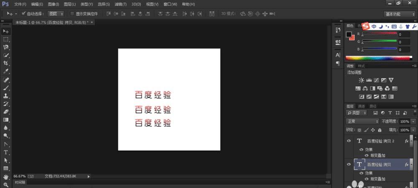Viewport: 418px width, 188px height.
Task: Add a Color Balance adjustment
Action: pyautogui.click(x=365, y=88)
